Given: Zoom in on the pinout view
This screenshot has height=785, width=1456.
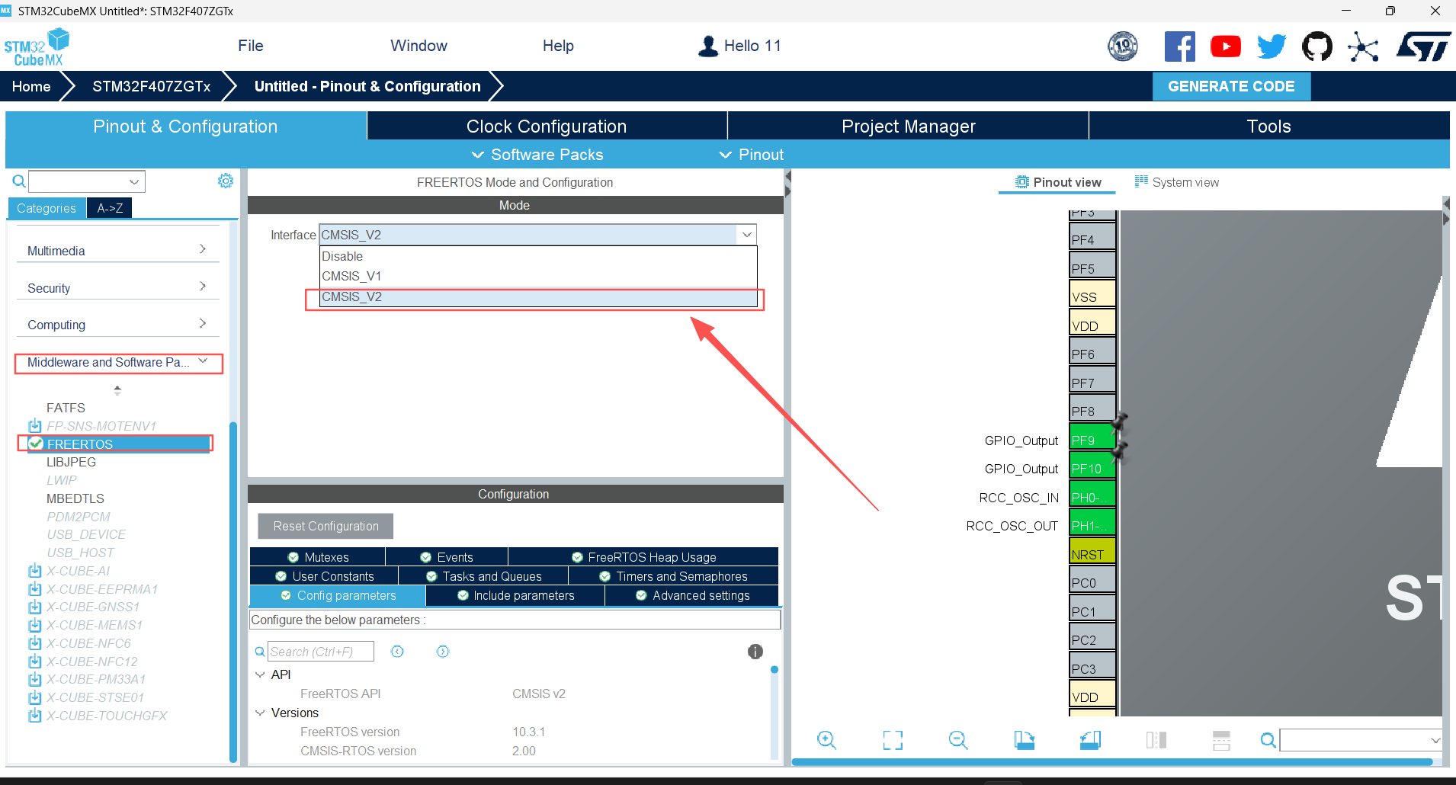Looking at the screenshot, I should (826, 740).
